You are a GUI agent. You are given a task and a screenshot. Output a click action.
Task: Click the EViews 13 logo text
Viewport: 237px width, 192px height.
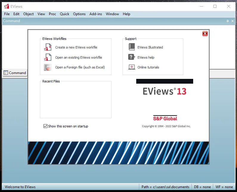tap(165, 91)
